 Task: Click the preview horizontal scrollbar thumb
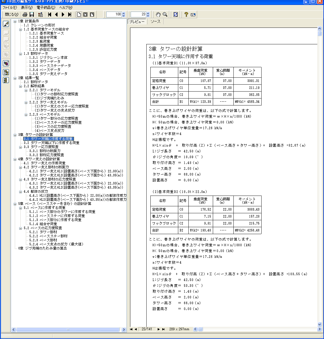(x=201, y=329)
